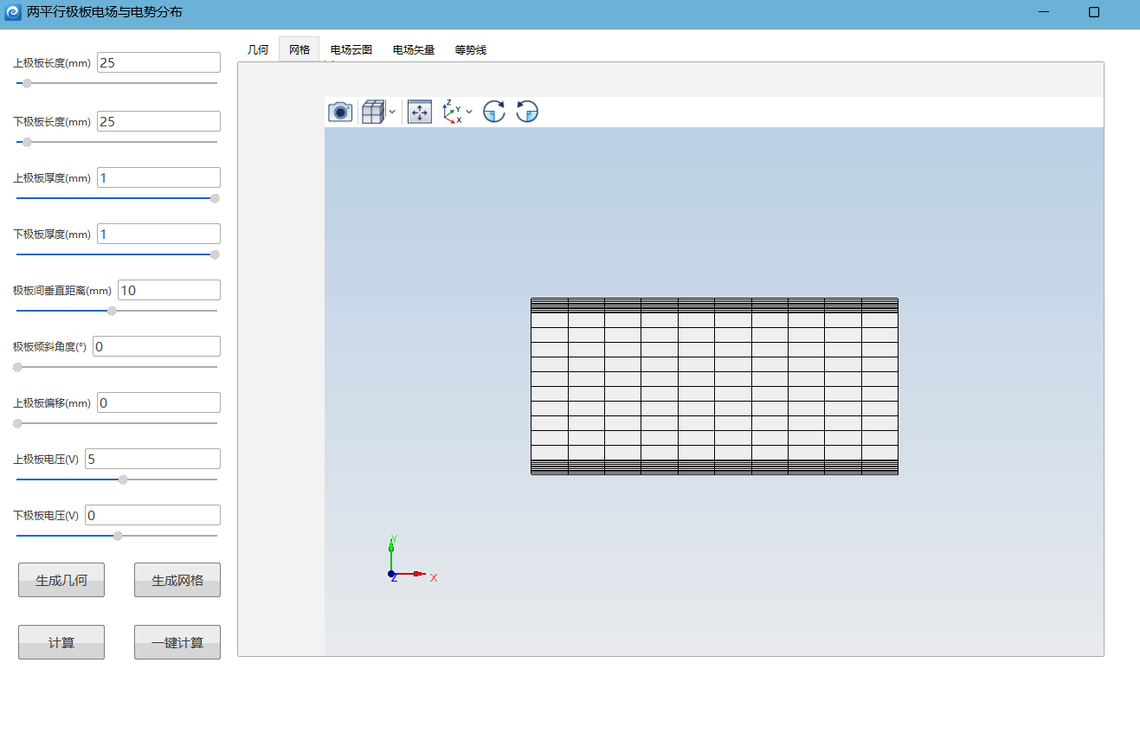
Task: Switch to the 几何 tab
Action: click(258, 50)
